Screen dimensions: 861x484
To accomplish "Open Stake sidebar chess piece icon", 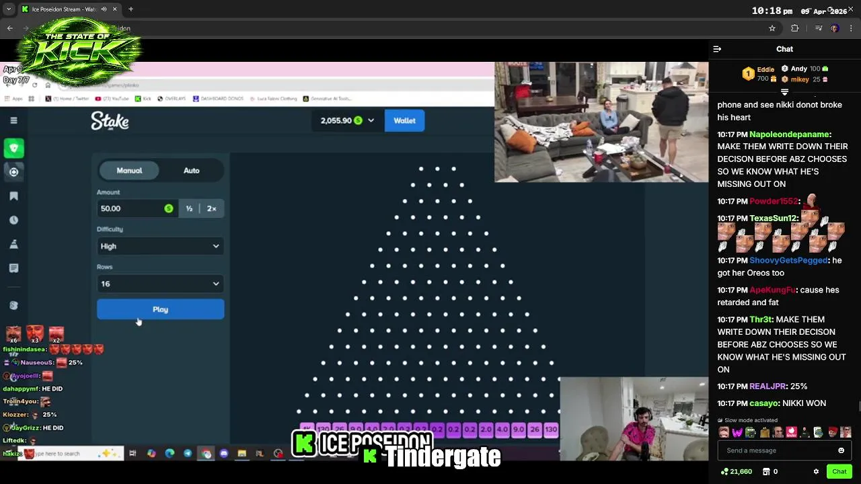I will 13,244.
